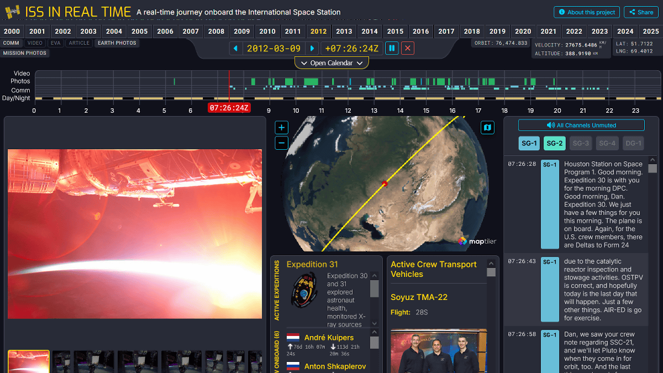This screenshot has height=373, width=663.
Task: Enable the SG-3 audio channel
Action: tap(581, 143)
